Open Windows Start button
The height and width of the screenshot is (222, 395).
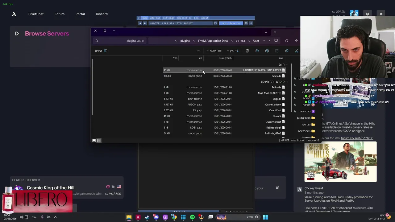click(265, 217)
